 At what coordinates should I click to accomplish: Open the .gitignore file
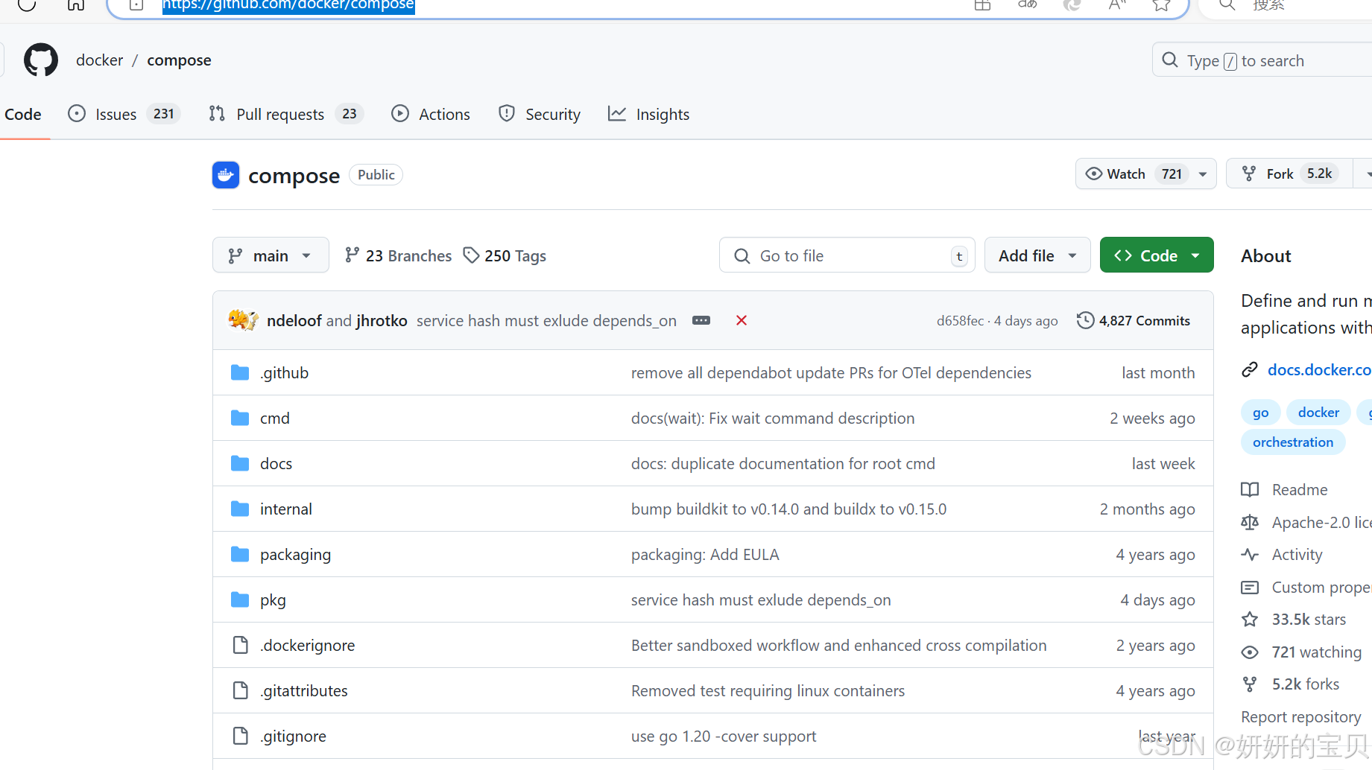293,736
